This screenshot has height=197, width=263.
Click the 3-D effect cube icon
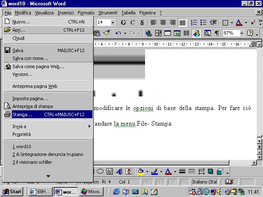pos(220,172)
